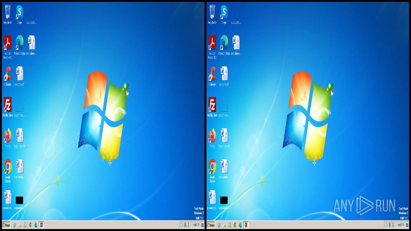Image resolution: width=411 pixels, height=231 pixels.
Task: Select Word file beside Firefox, left desktop
Action: (x=19, y=138)
